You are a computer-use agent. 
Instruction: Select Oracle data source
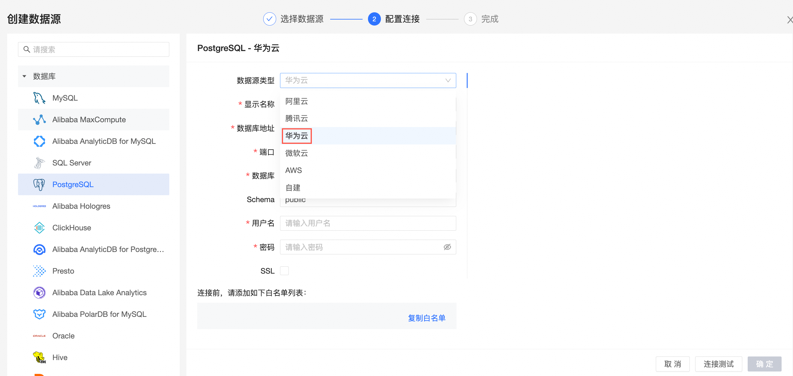[x=94, y=336]
